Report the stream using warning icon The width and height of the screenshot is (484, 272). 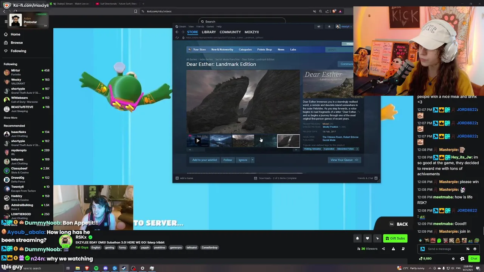tap(393, 249)
